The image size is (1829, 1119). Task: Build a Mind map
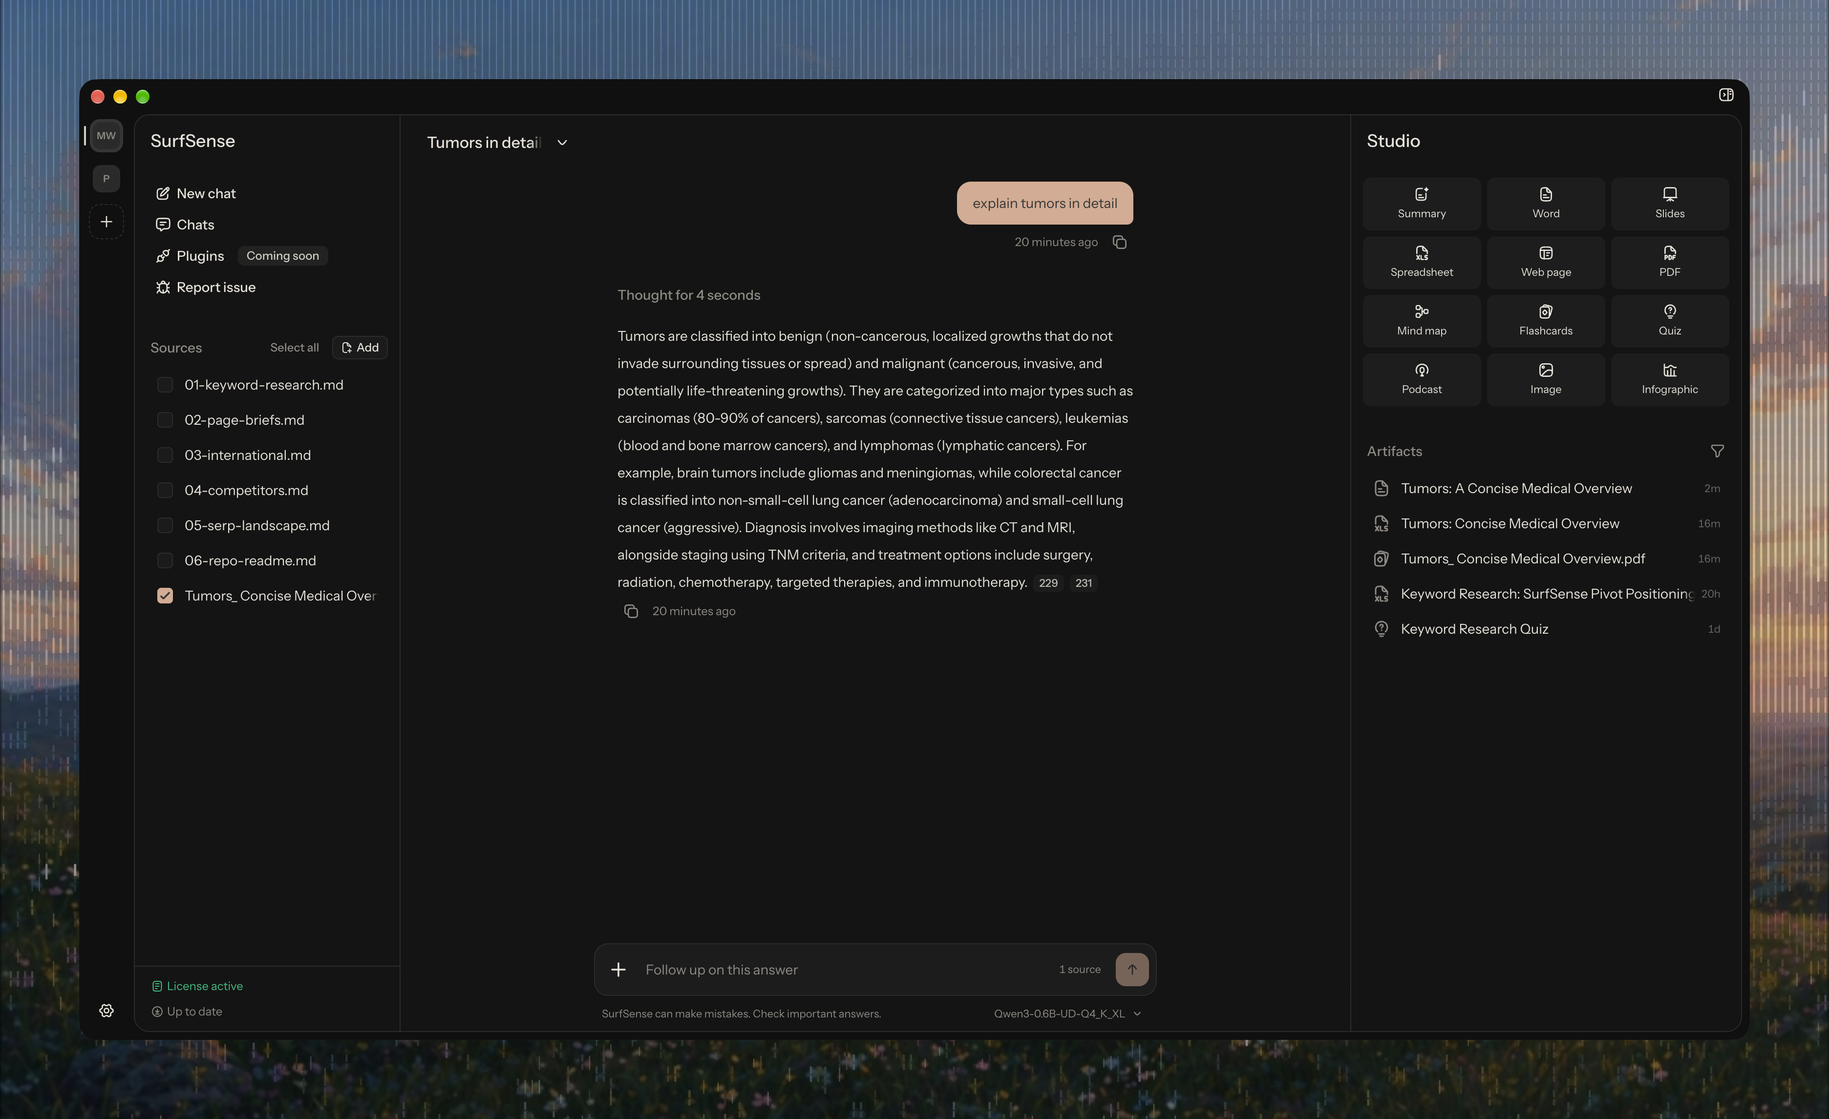click(x=1421, y=321)
